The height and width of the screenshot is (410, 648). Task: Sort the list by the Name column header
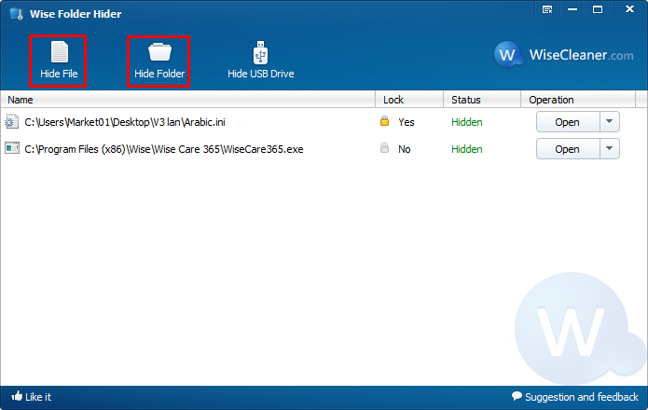coord(187,100)
